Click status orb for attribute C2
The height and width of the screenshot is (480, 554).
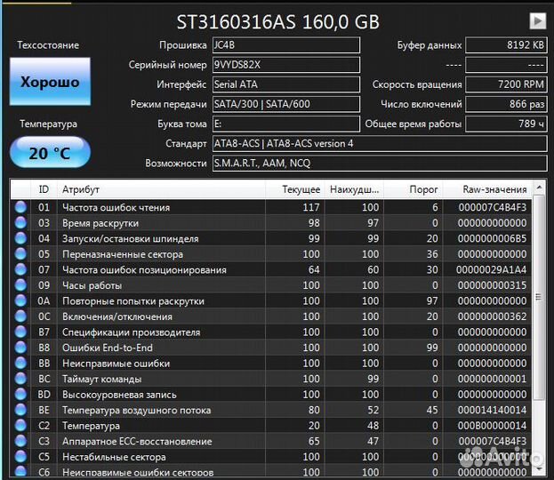coord(20,425)
